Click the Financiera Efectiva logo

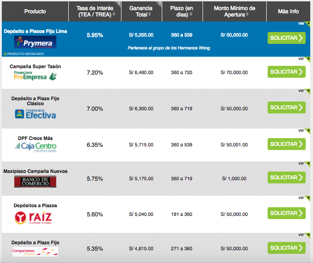[35, 114]
